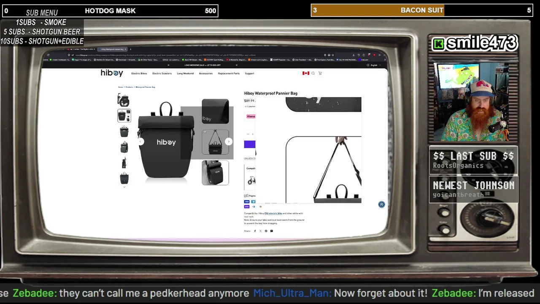Open the EX6 electric bike link
This screenshot has height=304, width=540.
(273, 214)
